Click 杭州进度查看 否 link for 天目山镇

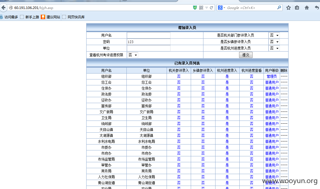[251, 130]
